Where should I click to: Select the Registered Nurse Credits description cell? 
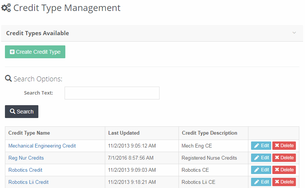tap(213, 158)
